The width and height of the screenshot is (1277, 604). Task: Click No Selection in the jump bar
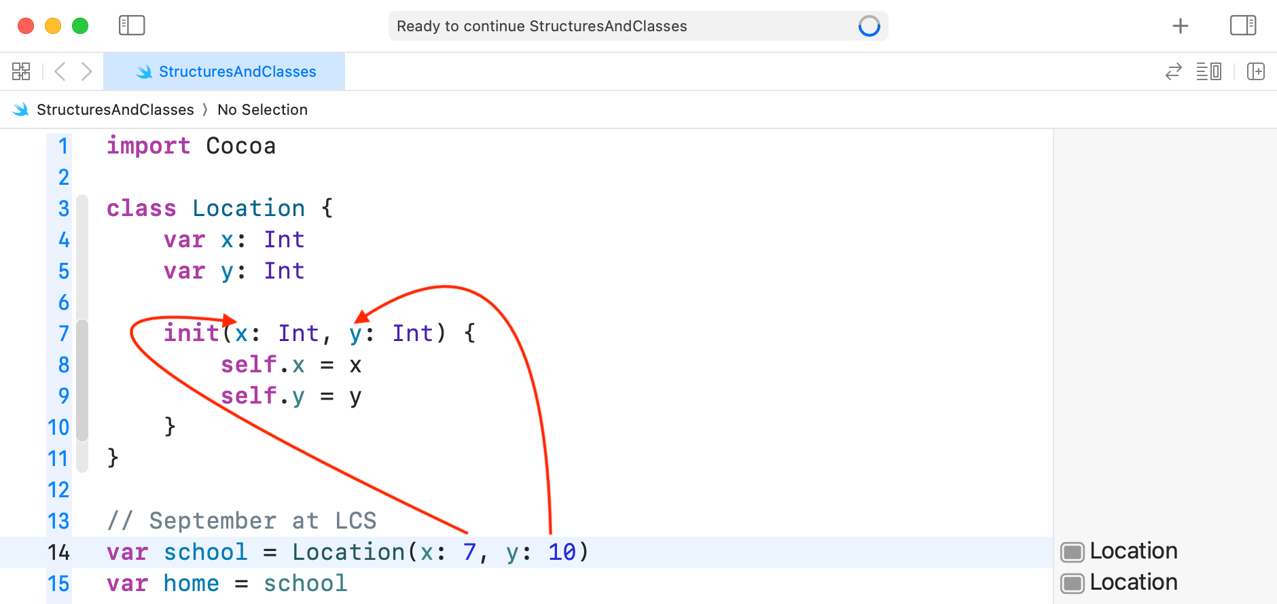[262, 109]
